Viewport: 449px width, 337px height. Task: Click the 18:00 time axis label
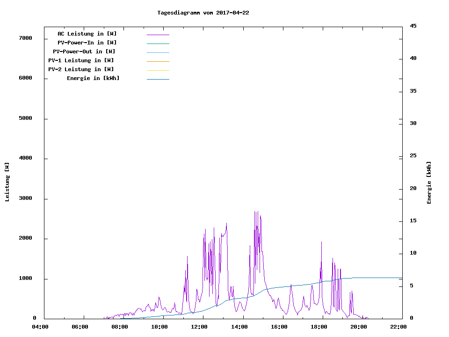click(x=319, y=327)
